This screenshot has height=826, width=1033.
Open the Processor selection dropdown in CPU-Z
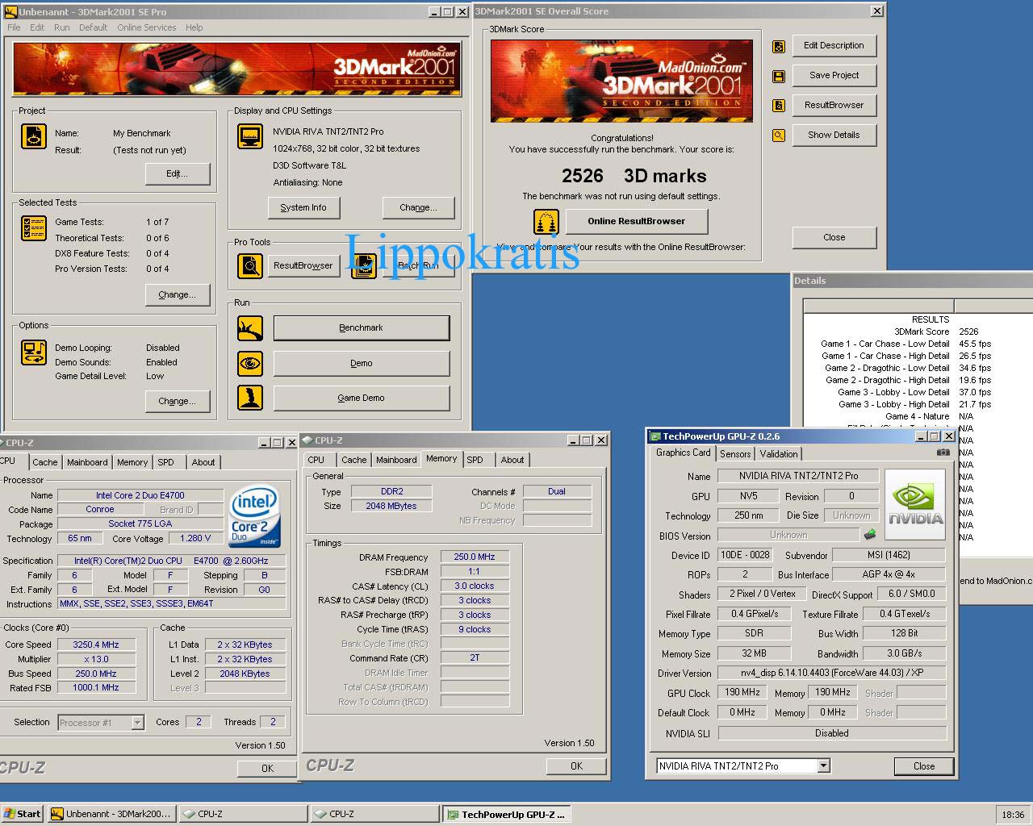click(137, 722)
